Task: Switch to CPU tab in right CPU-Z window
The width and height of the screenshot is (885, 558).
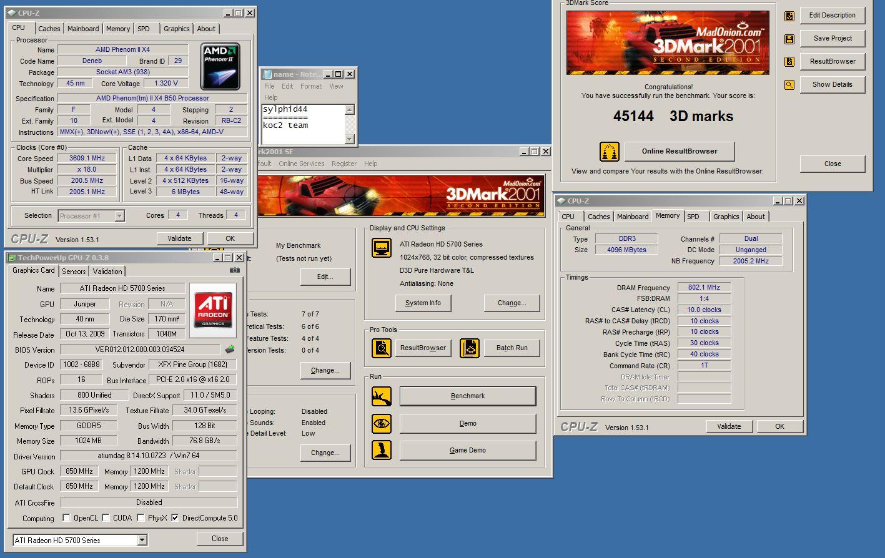Action: tap(568, 217)
